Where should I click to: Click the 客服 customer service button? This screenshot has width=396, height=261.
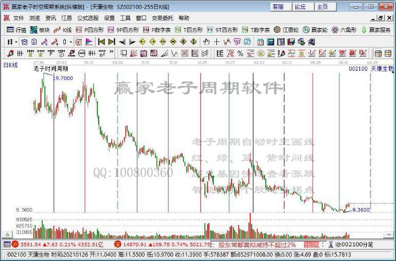pos(281,7)
